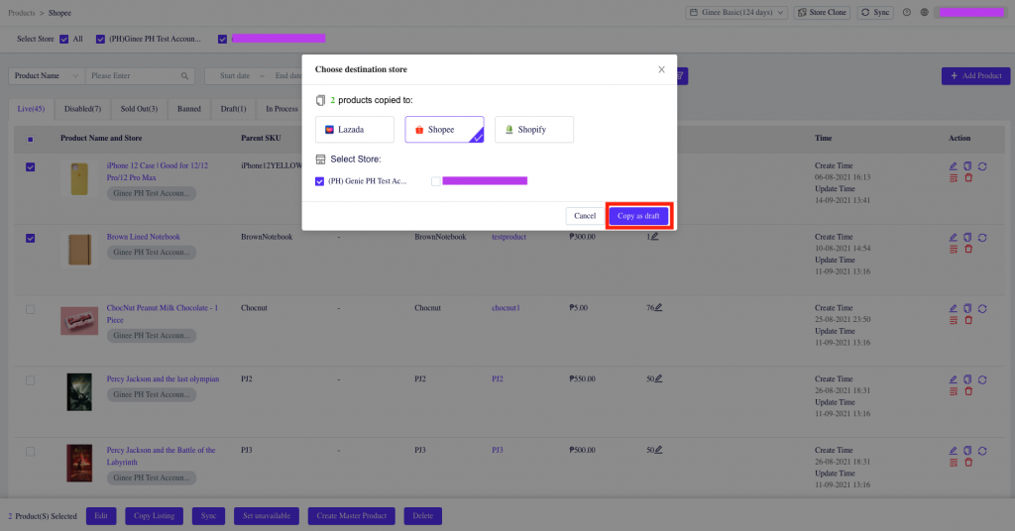
Task: Click the Copy as draft button
Action: click(x=638, y=216)
